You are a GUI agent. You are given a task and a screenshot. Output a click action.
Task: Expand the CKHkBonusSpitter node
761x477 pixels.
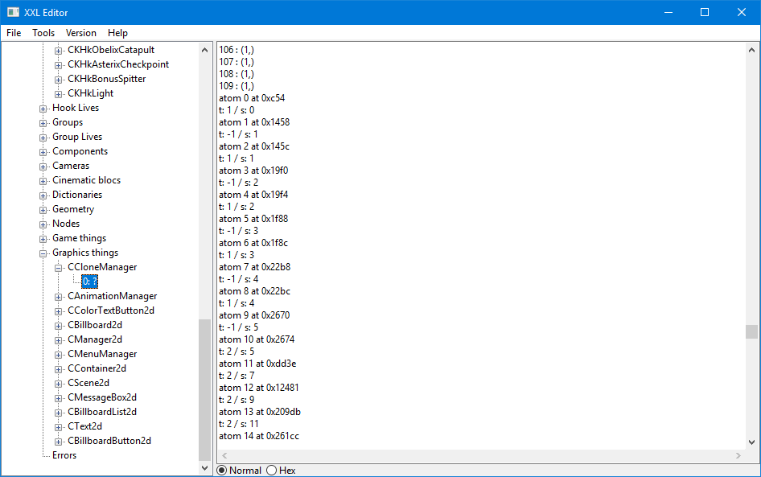click(x=58, y=80)
